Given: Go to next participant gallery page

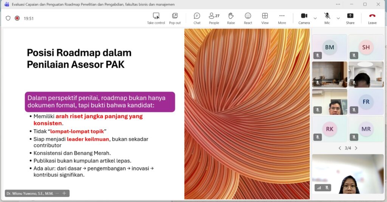Looking at the screenshot, I should pyautogui.click(x=356, y=148).
